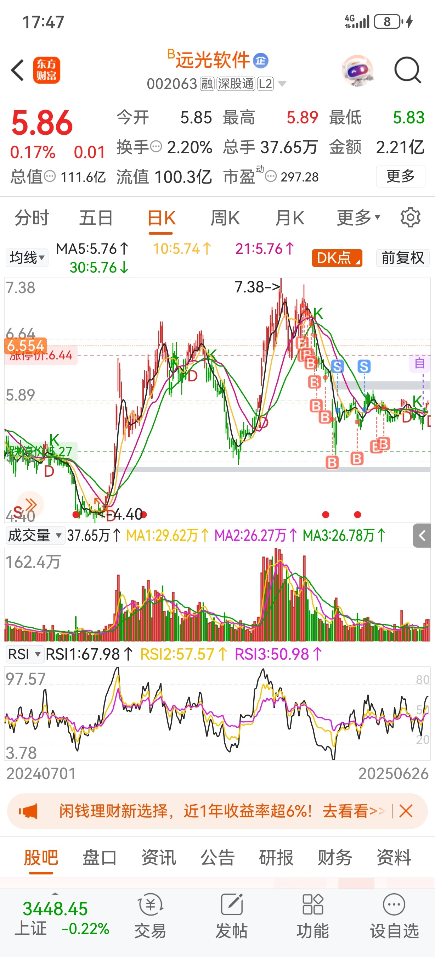Tap the search magnifier icon
Screen dimensions: 435x957
(x=407, y=70)
